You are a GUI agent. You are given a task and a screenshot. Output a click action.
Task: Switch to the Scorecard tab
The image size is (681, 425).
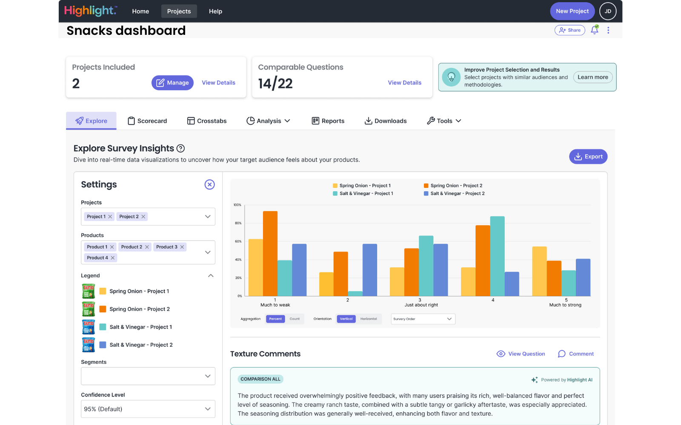147,121
